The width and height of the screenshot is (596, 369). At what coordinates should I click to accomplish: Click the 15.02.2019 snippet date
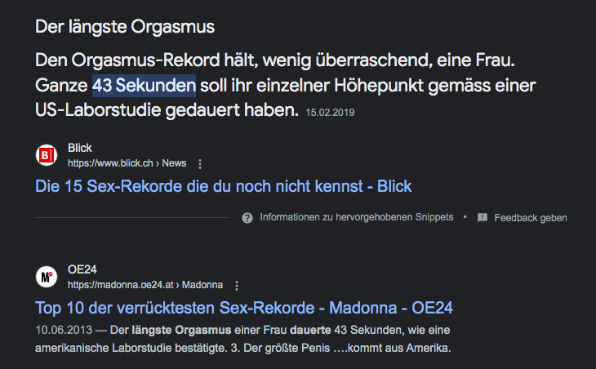[331, 112]
